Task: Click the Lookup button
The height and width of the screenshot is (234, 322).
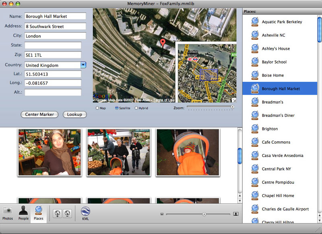Action: [x=74, y=114]
